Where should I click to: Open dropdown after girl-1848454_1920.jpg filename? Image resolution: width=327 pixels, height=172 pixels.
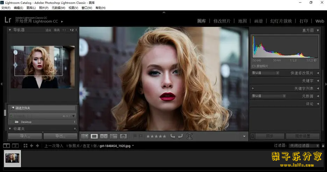click(x=133, y=145)
